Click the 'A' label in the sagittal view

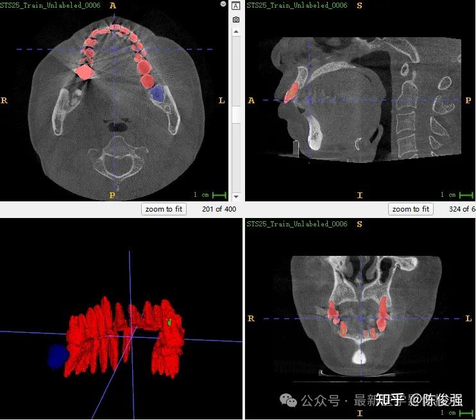[251, 100]
